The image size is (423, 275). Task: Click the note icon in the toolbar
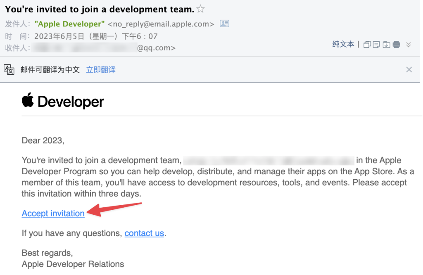point(376,45)
